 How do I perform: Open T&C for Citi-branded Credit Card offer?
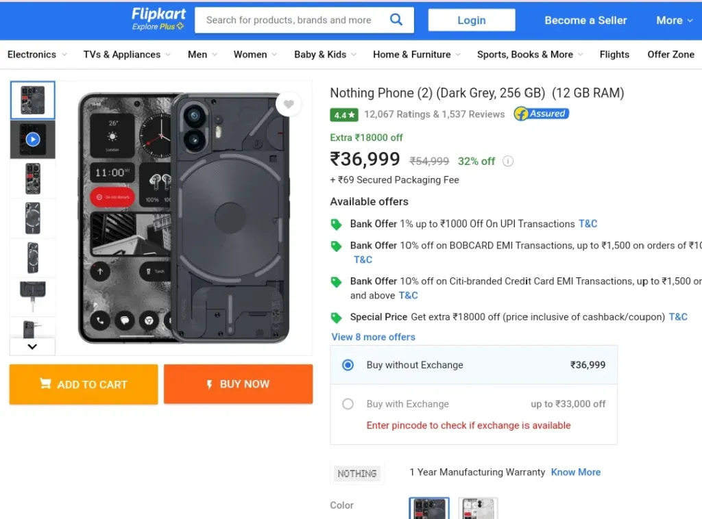409,296
